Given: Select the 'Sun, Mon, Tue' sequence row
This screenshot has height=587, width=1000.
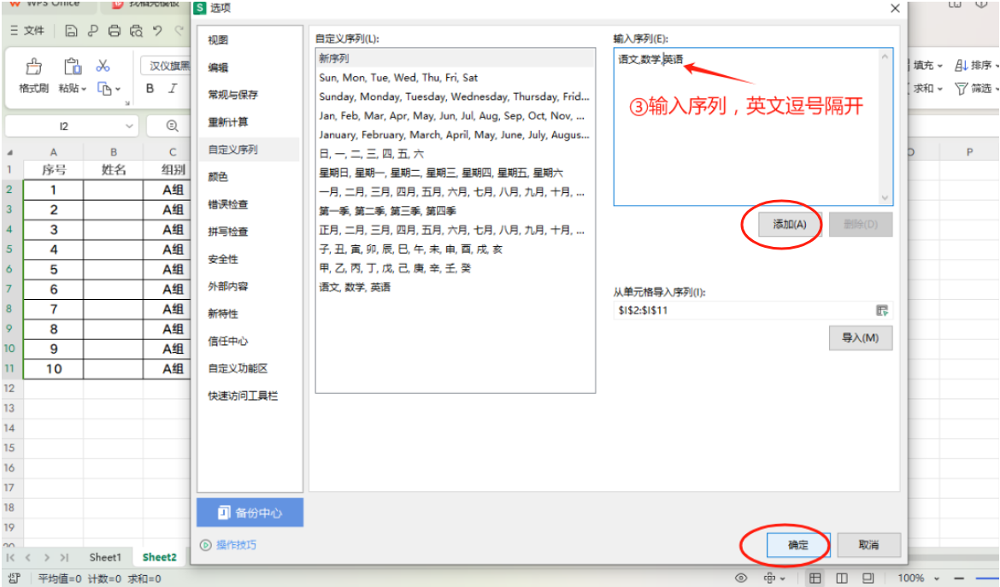Looking at the screenshot, I should click(x=456, y=77).
